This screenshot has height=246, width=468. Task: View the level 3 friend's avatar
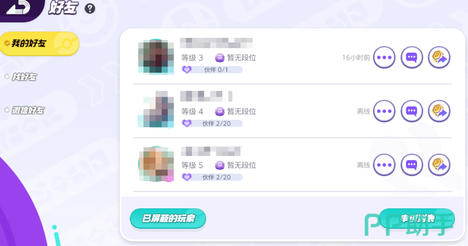point(156,57)
